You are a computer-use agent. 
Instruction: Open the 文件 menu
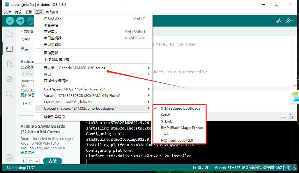click(x=8, y=12)
